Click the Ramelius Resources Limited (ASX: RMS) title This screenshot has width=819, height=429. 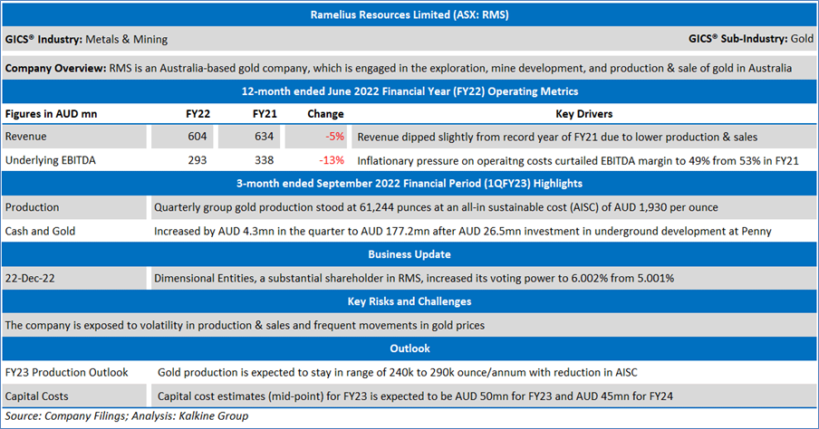pyautogui.click(x=409, y=14)
